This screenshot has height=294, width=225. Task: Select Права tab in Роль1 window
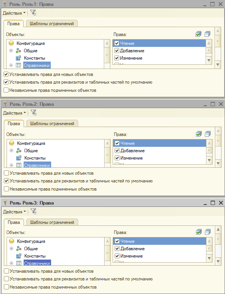click(x=14, y=24)
